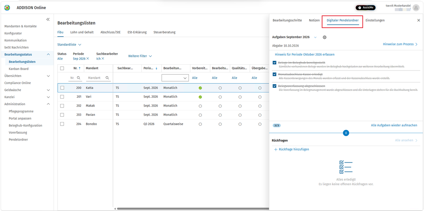The image size is (424, 211).
Task: Click Hinweis für Periode Oktober 2026 erfassen
Action: pos(305,55)
